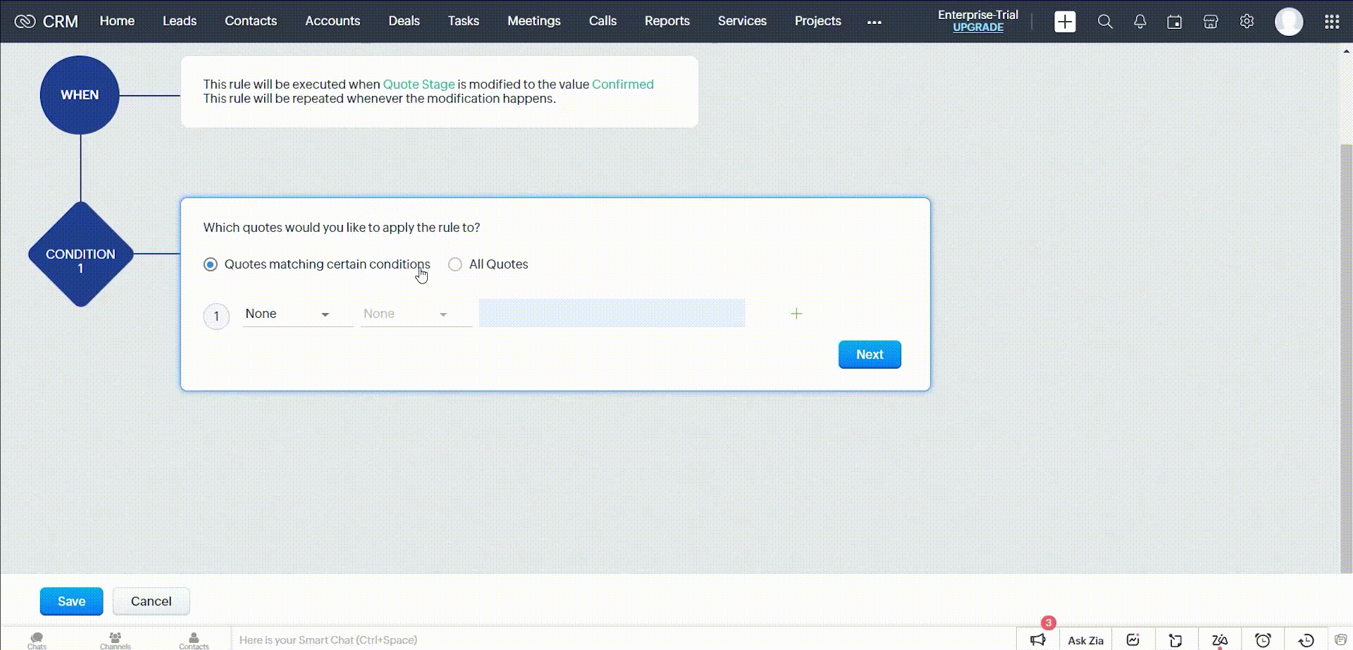Expand the more modules ellipsis menu
This screenshot has height=650, width=1353.
pyautogui.click(x=874, y=22)
